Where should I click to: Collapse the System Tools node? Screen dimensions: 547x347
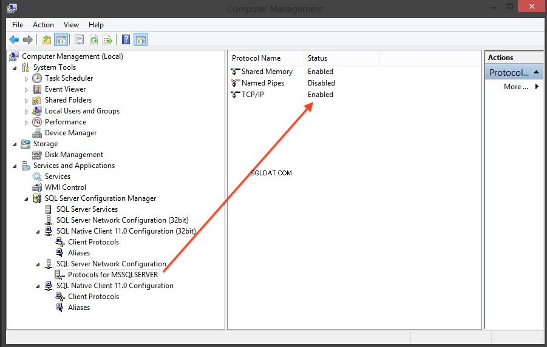(15, 68)
